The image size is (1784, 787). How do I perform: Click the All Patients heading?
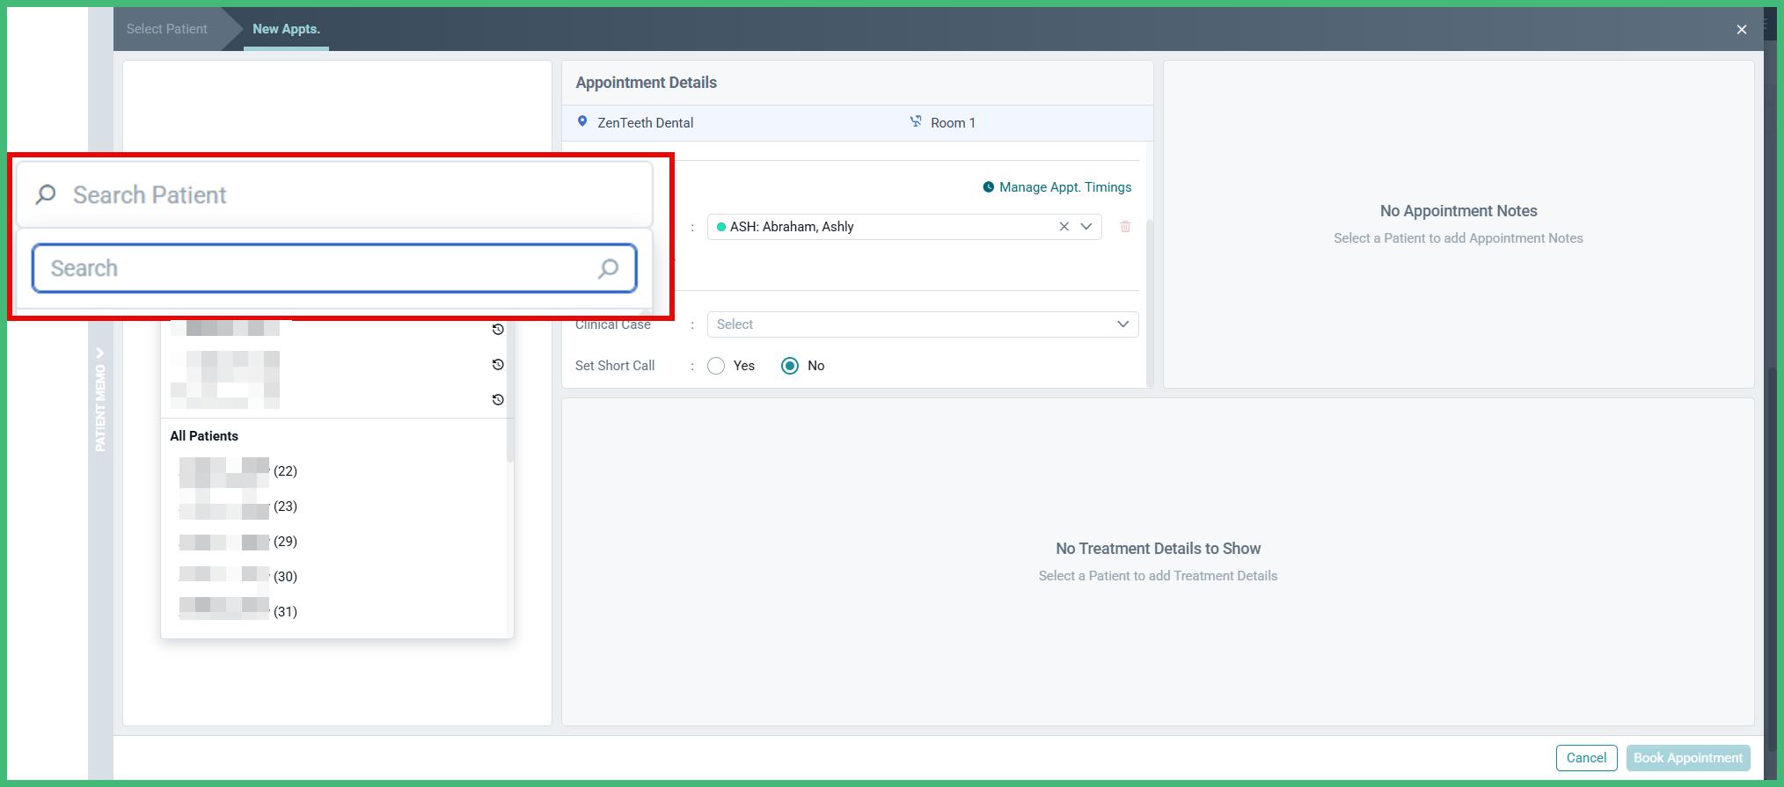click(x=204, y=436)
